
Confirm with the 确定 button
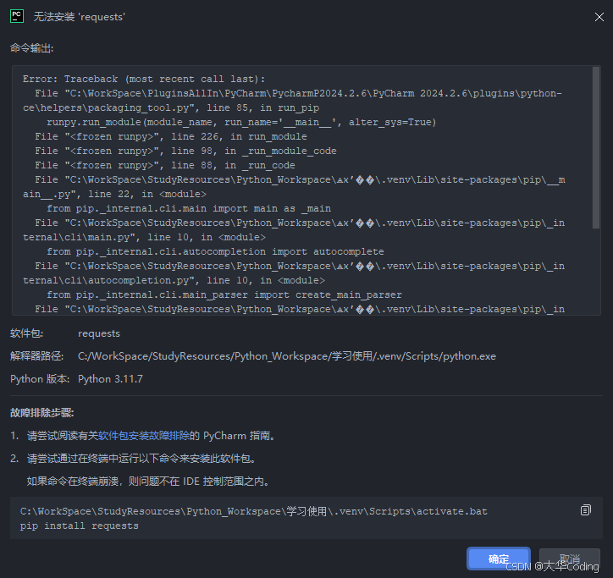click(499, 559)
